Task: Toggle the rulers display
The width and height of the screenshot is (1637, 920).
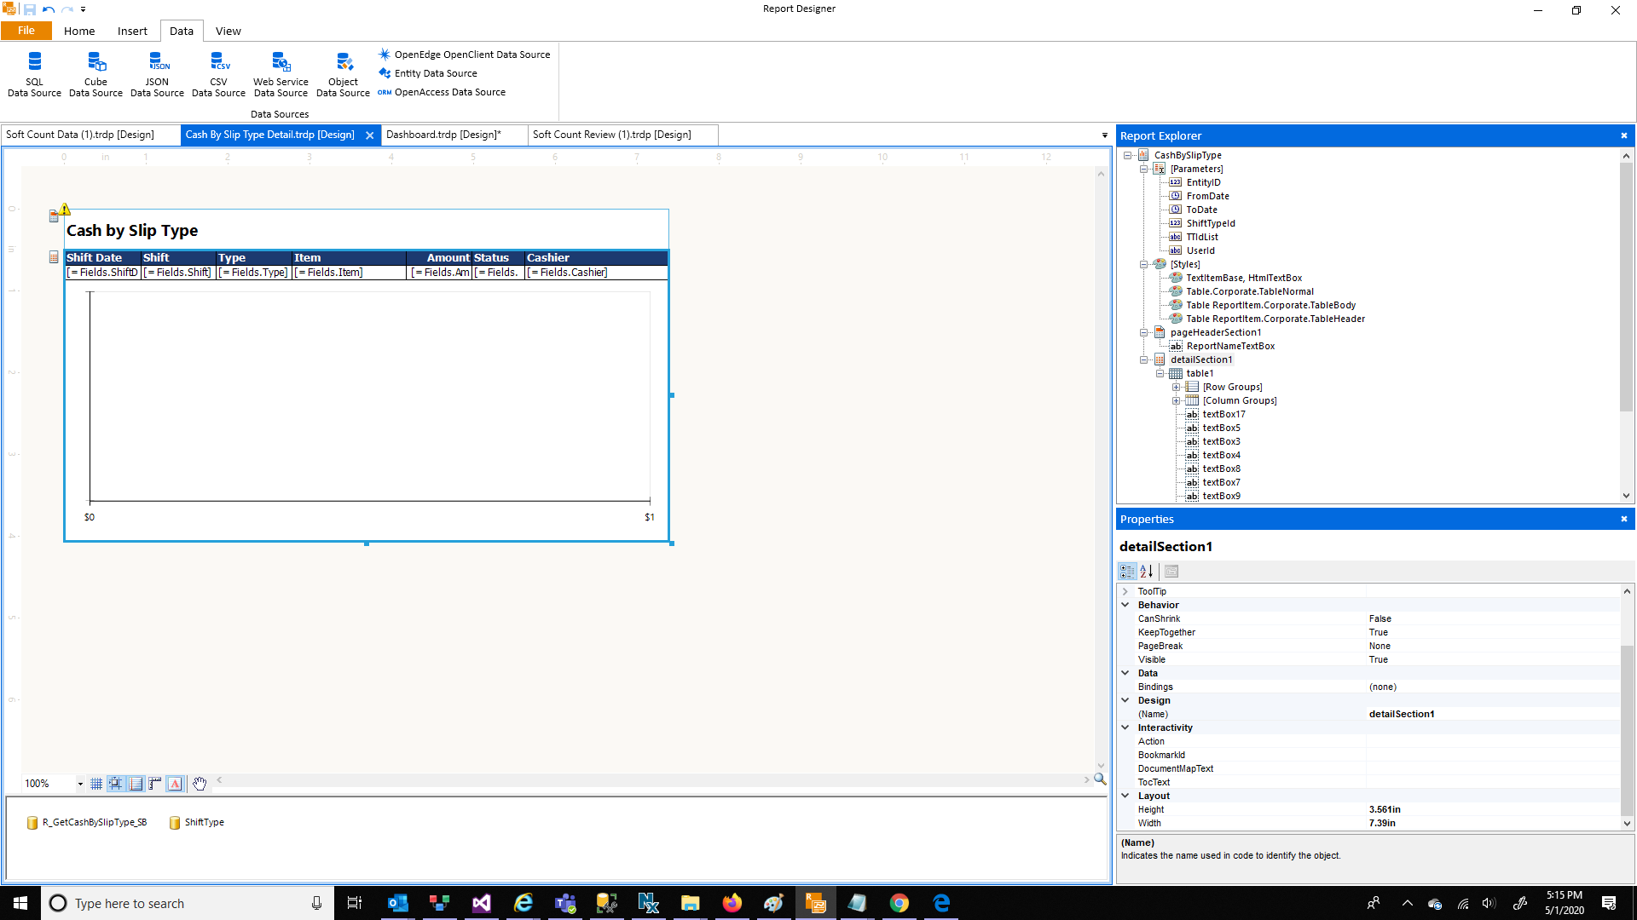Action: click(154, 784)
